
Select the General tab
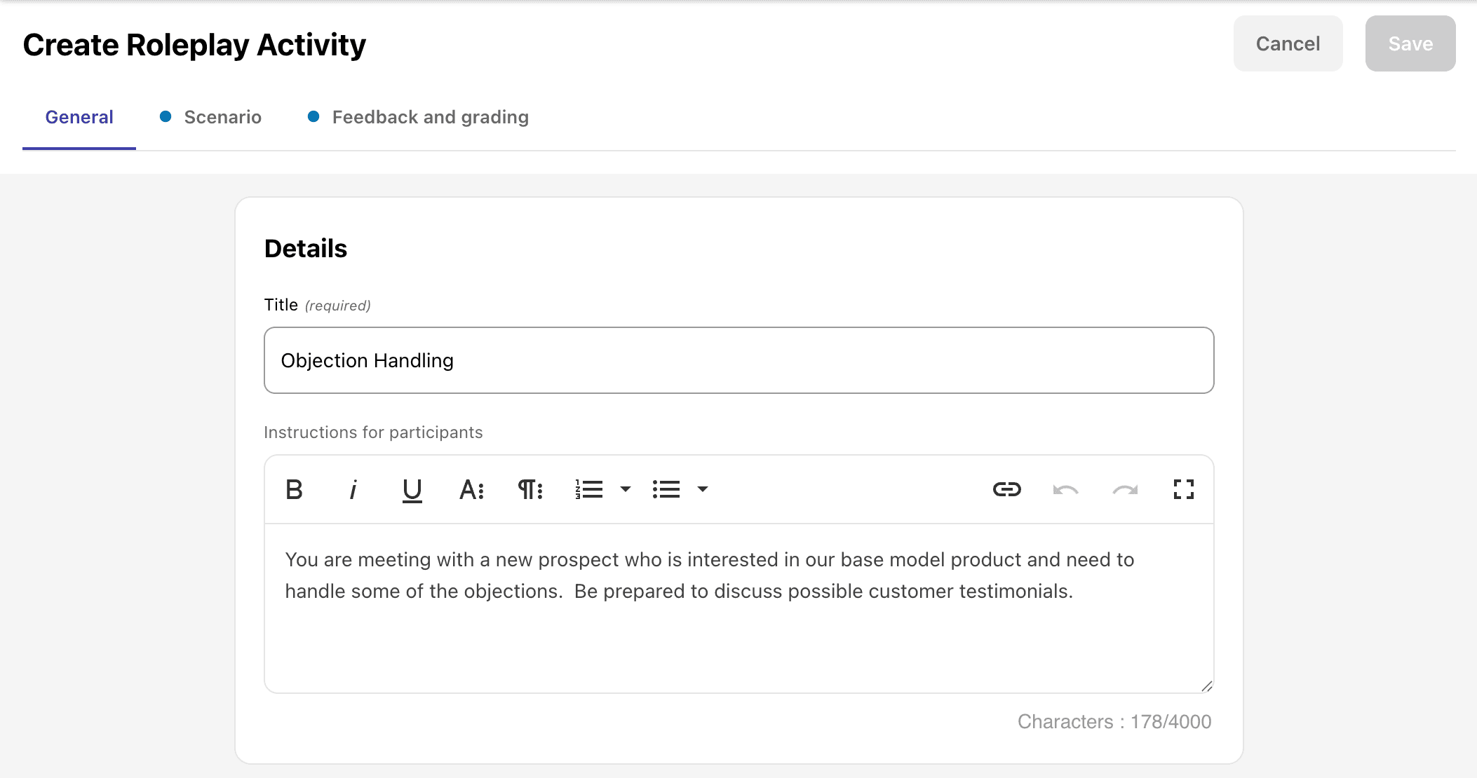(79, 117)
